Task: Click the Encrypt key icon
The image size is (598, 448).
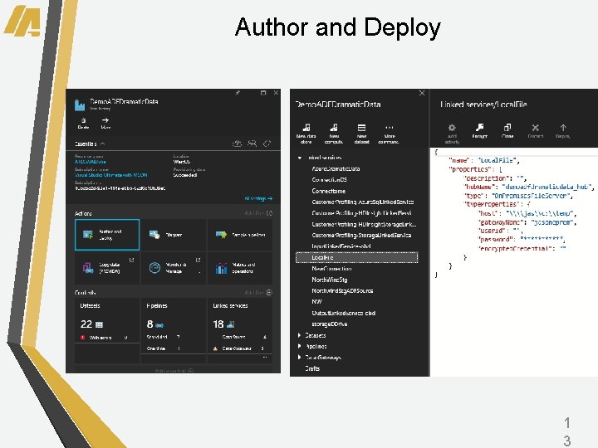Action: point(480,127)
